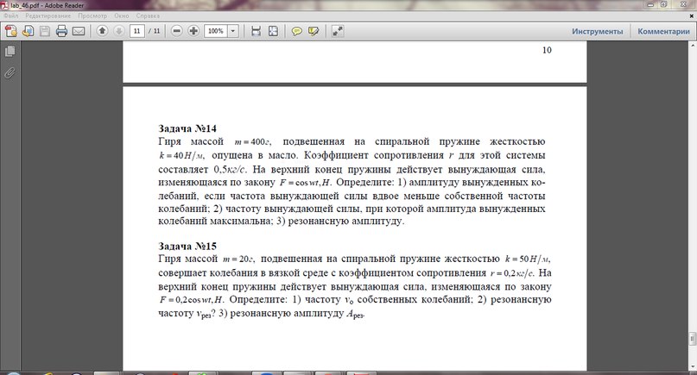Show the page thumbnails panel

pos(10,52)
